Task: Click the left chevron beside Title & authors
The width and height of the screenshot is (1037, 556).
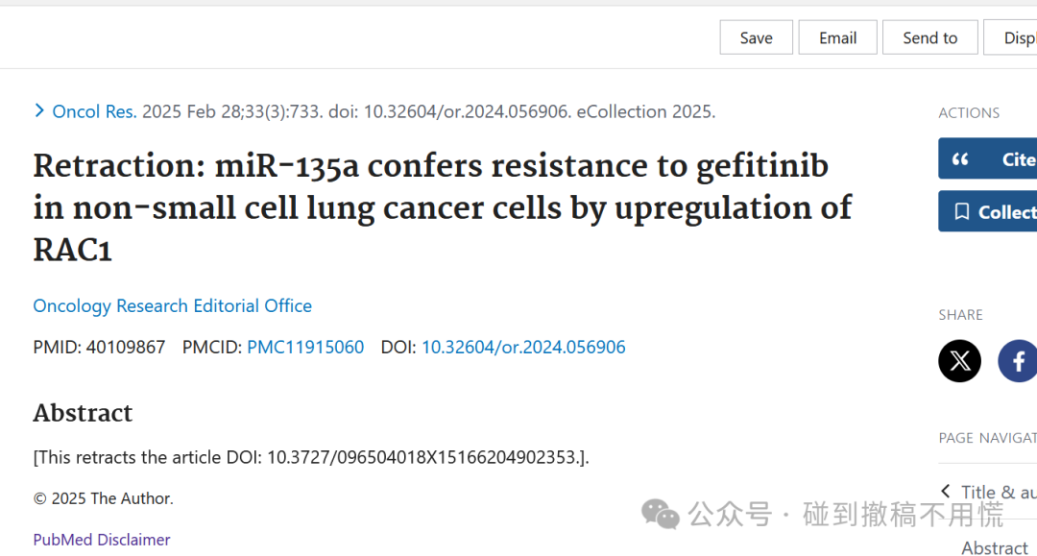Action: click(946, 492)
